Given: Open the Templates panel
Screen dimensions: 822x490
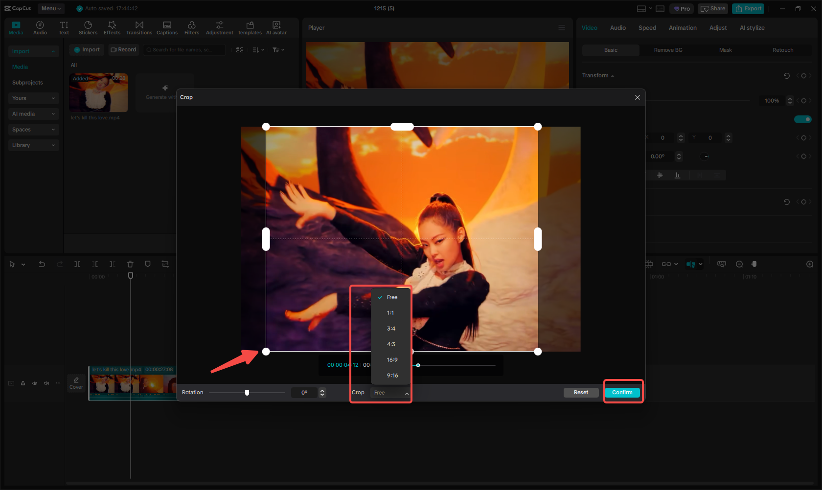Looking at the screenshot, I should click(250, 27).
